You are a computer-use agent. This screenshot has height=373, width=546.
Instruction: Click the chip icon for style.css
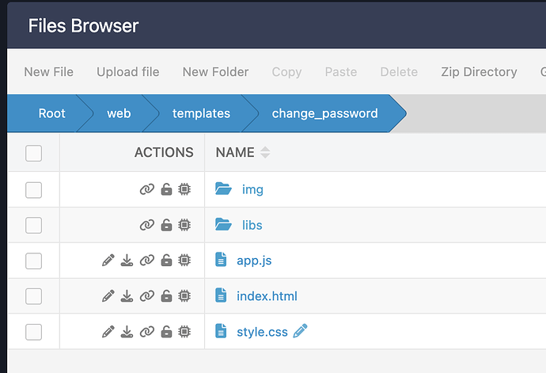[x=184, y=332]
